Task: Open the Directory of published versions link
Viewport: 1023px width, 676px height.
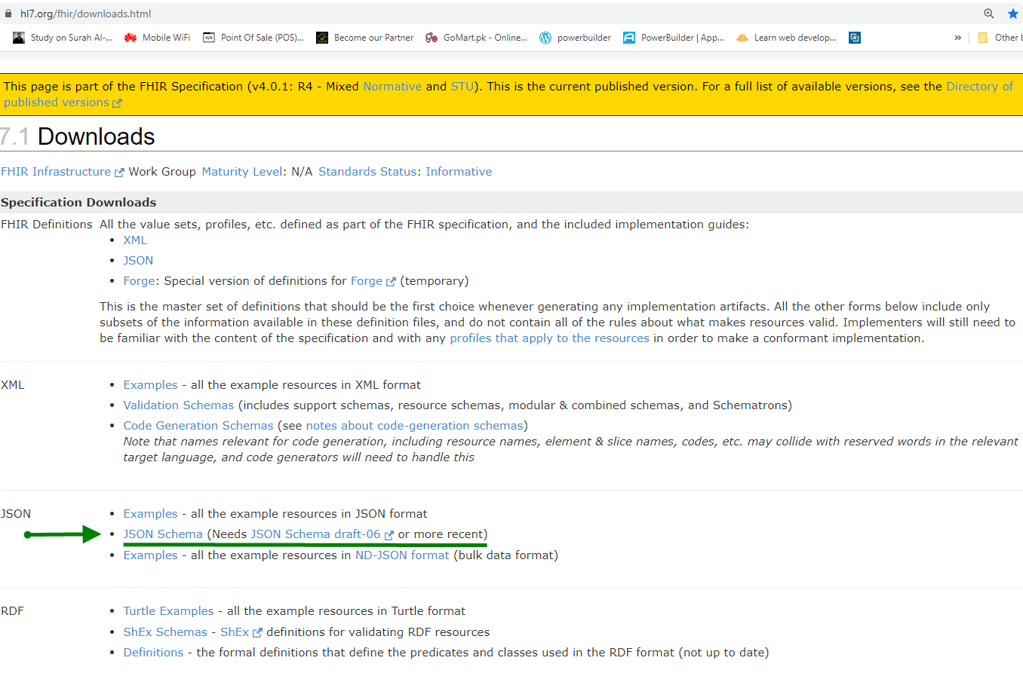Action: 979,87
